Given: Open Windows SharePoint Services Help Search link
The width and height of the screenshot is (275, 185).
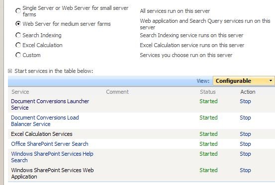Looking at the screenshot, I should coord(52,157).
